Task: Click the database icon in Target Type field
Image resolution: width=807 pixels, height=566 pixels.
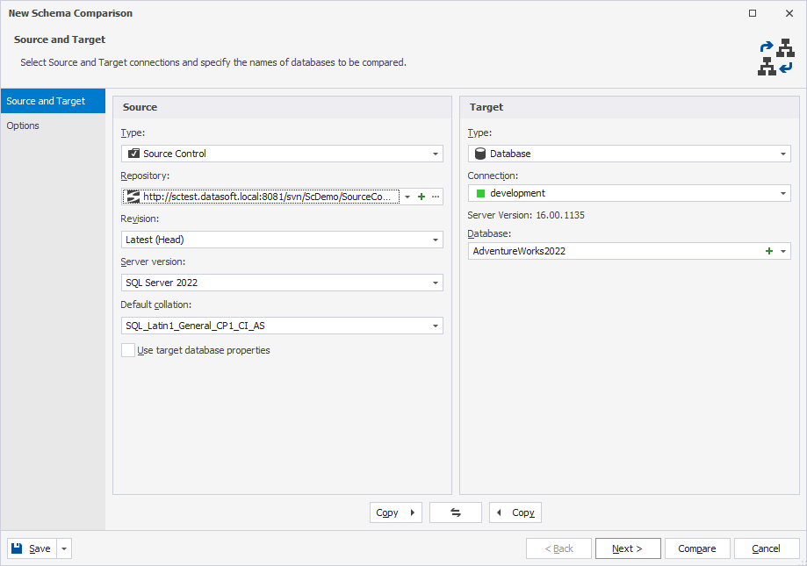Action: coord(480,153)
